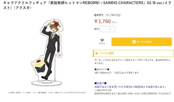174x102 pixels.
Task: Click the product title heading text
Action: click(x=87, y=5)
